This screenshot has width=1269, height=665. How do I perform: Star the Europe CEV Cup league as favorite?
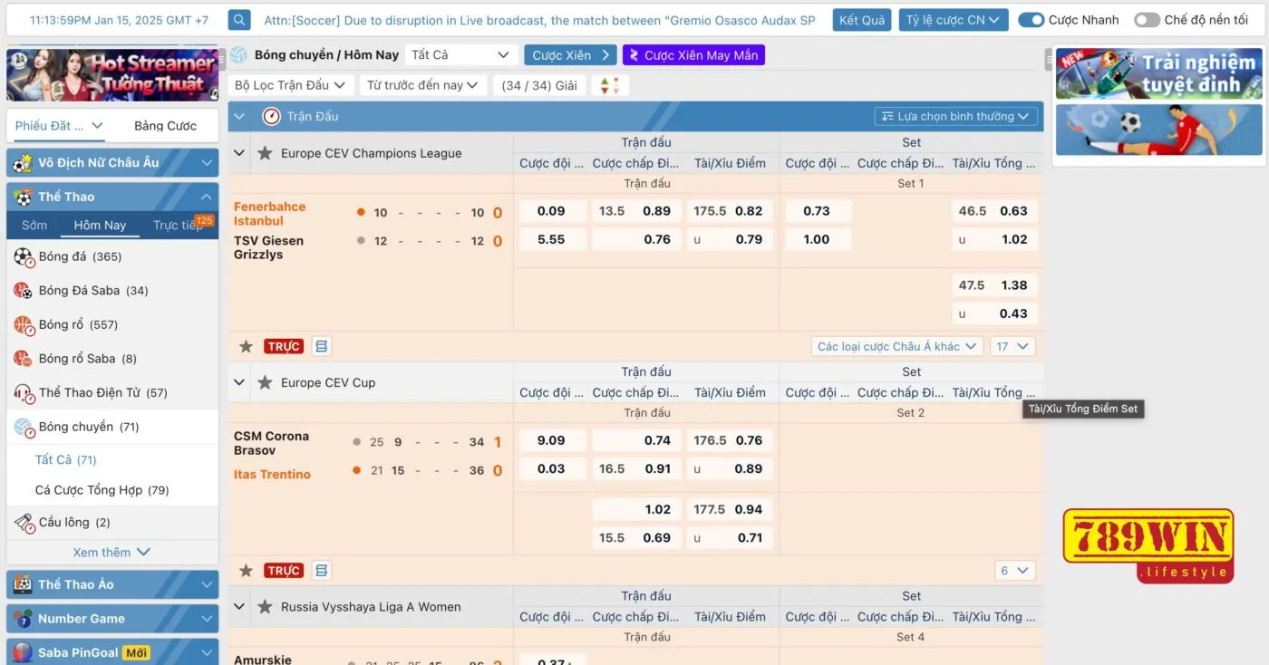264,382
